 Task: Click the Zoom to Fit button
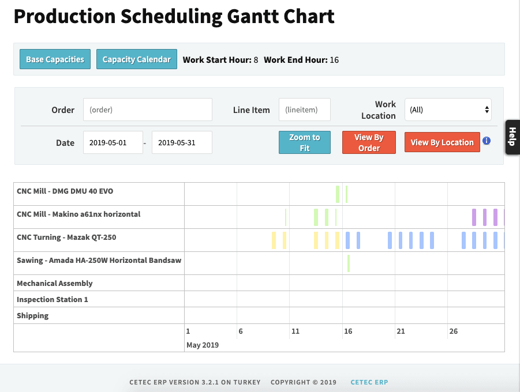pyautogui.click(x=304, y=142)
